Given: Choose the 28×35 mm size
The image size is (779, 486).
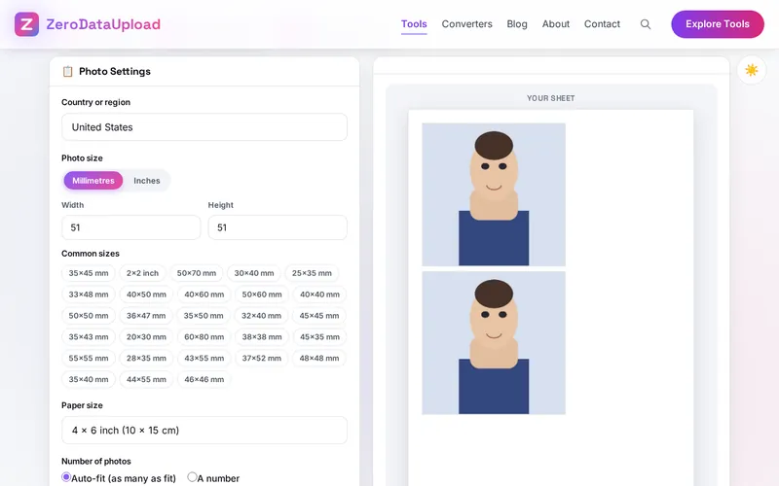Looking at the screenshot, I should 146,359.
